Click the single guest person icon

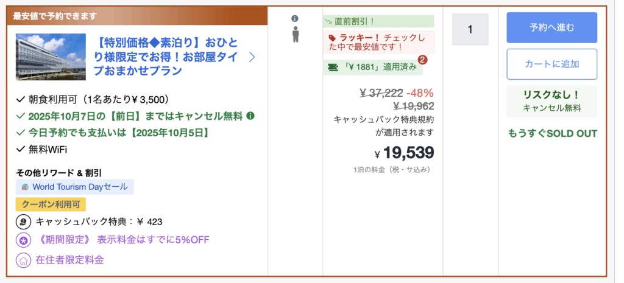click(x=296, y=34)
